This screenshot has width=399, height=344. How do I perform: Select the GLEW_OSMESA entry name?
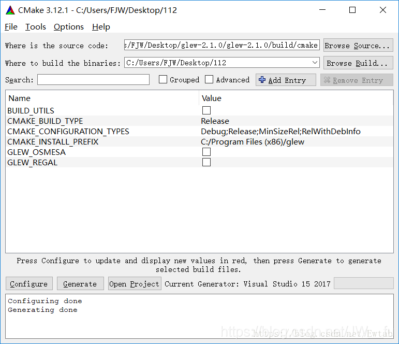click(x=36, y=152)
